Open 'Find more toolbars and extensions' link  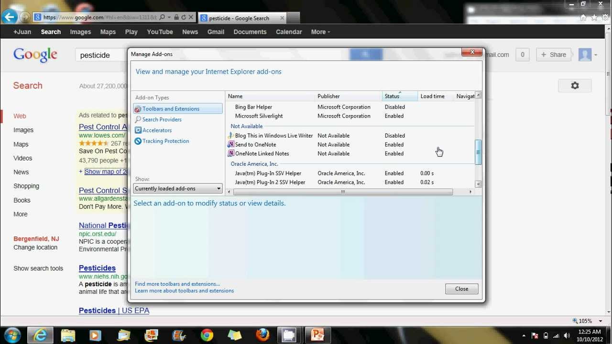[177, 284]
